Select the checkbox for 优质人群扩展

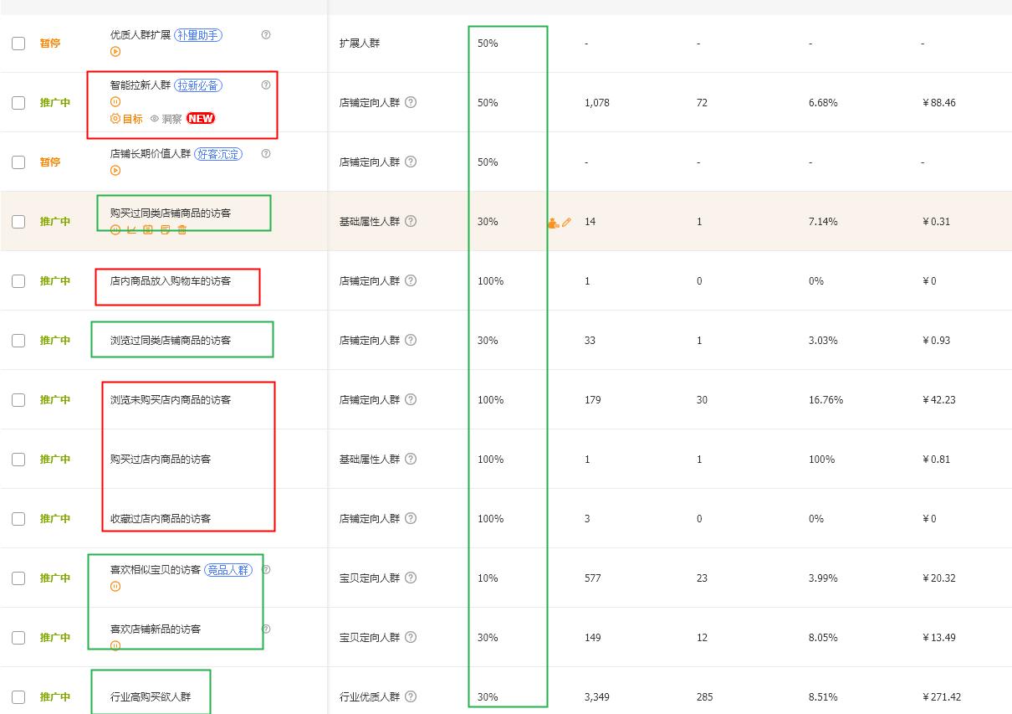(x=18, y=43)
